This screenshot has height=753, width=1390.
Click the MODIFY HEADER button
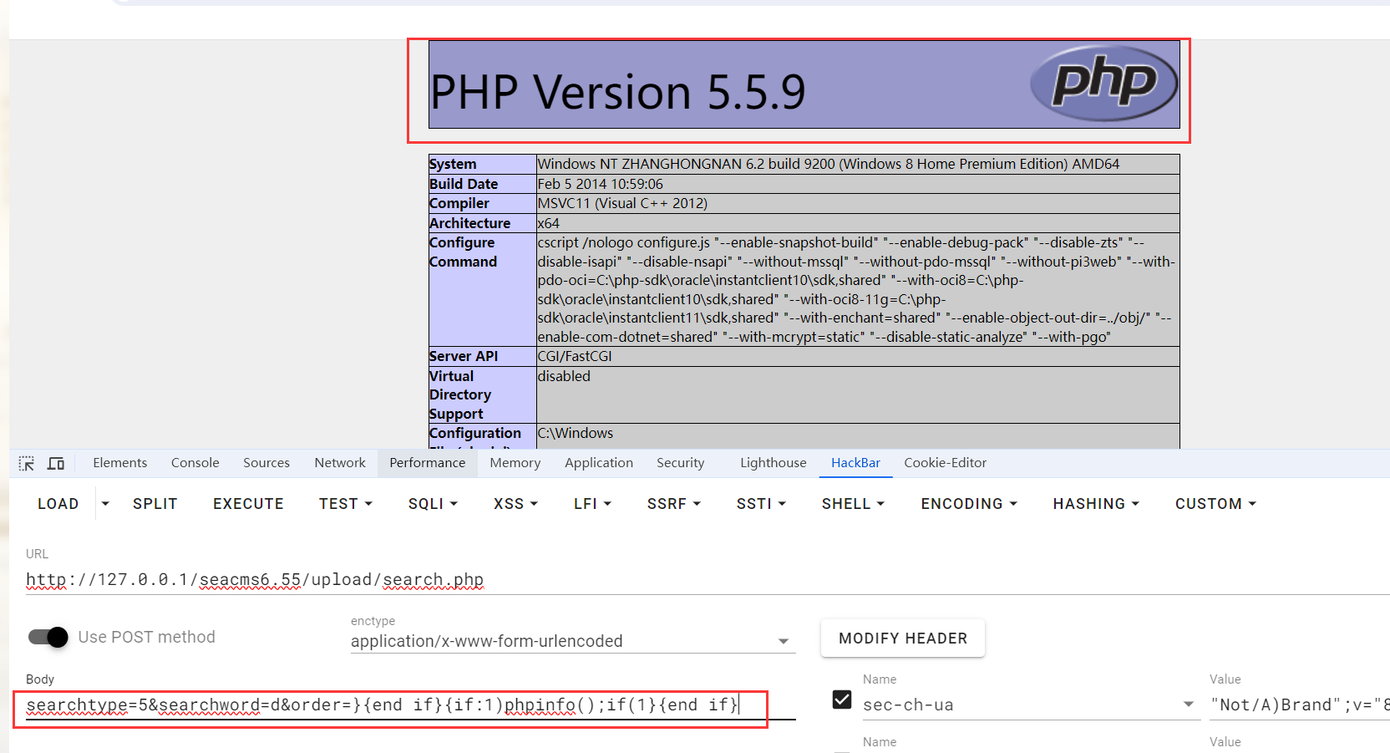(x=903, y=639)
